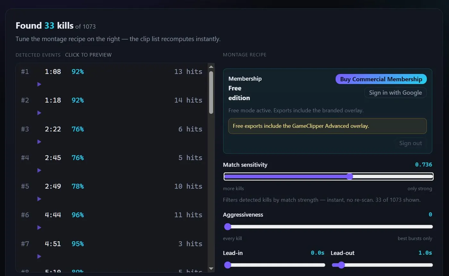Viewport: 449px width, 276px height.
Task: Play preview for event #3 at 2:22
Action: 39,142
